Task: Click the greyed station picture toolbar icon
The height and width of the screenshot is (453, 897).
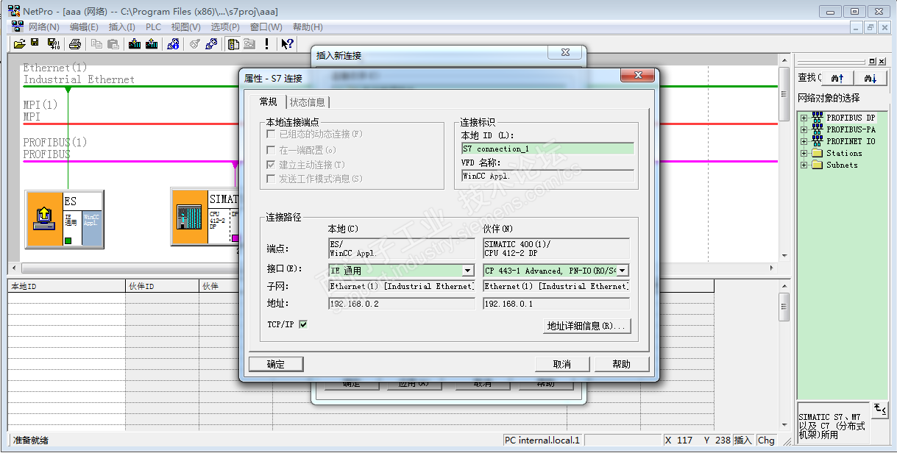Action: 249,44
